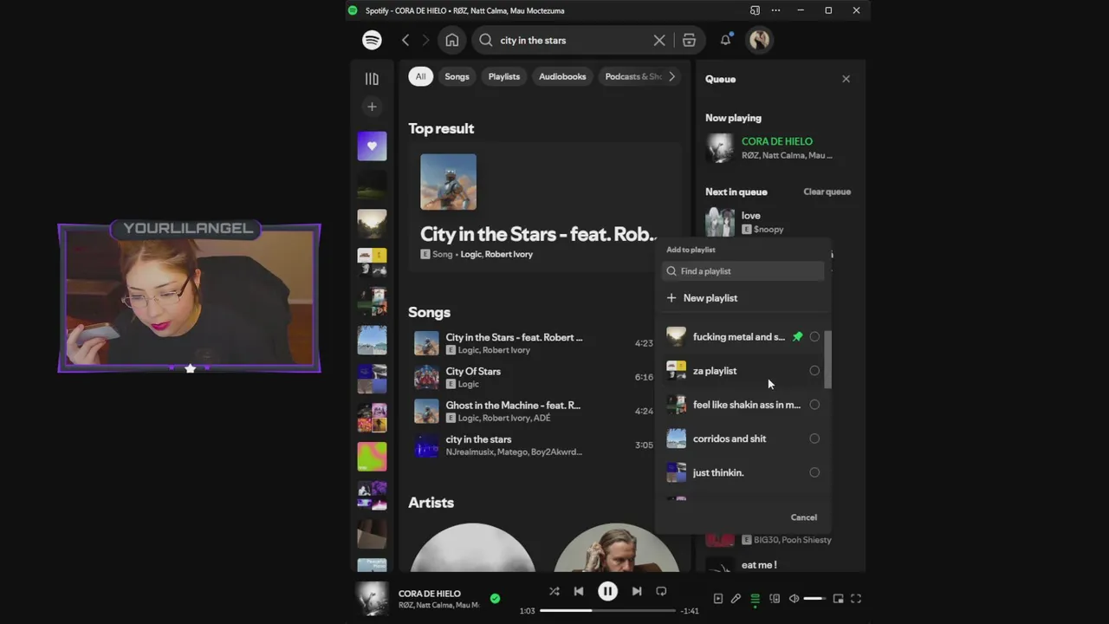Image resolution: width=1109 pixels, height=624 pixels.
Task: Switch to the Audiobooks filter
Action: point(562,76)
